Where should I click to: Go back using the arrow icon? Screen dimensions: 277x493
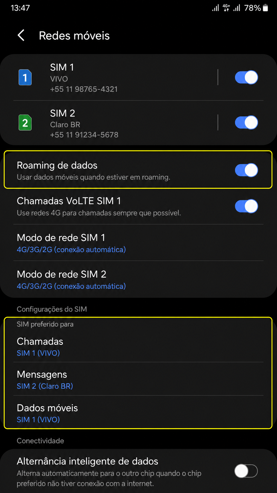(x=21, y=35)
